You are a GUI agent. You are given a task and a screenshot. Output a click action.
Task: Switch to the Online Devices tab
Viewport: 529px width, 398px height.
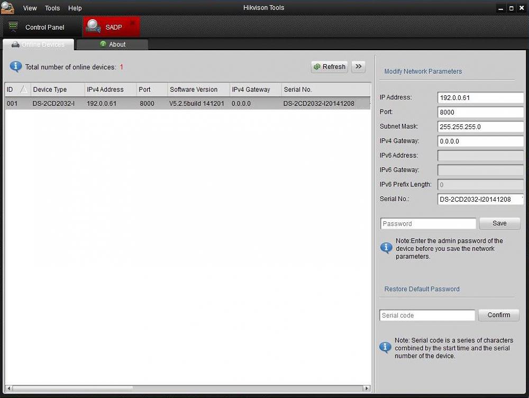click(x=39, y=44)
